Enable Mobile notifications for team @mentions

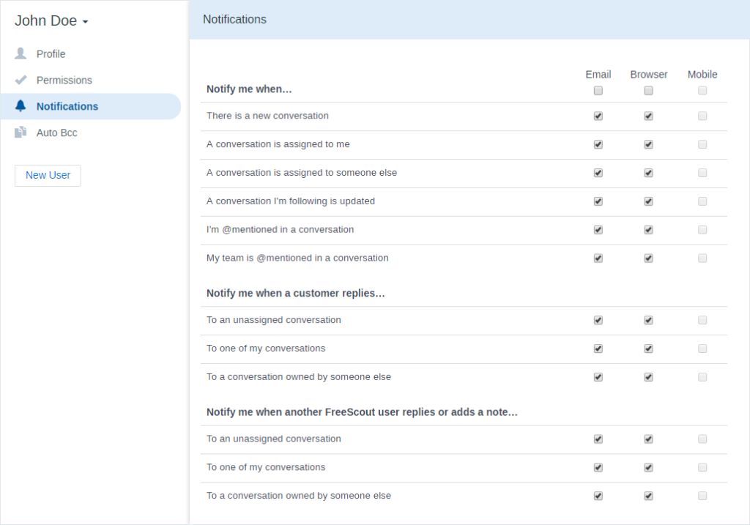pos(702,258)
